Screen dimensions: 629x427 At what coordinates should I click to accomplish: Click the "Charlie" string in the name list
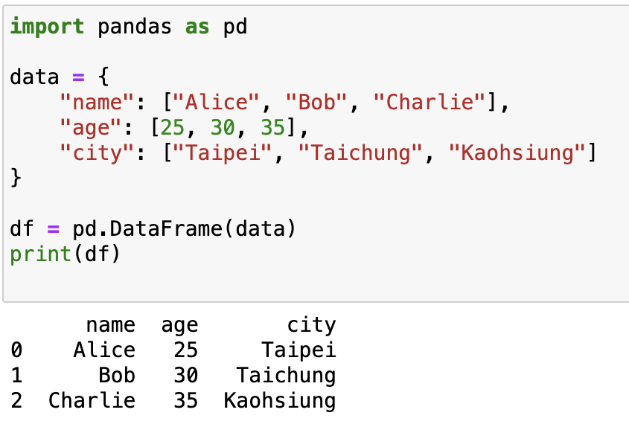(x=430, y=102)
